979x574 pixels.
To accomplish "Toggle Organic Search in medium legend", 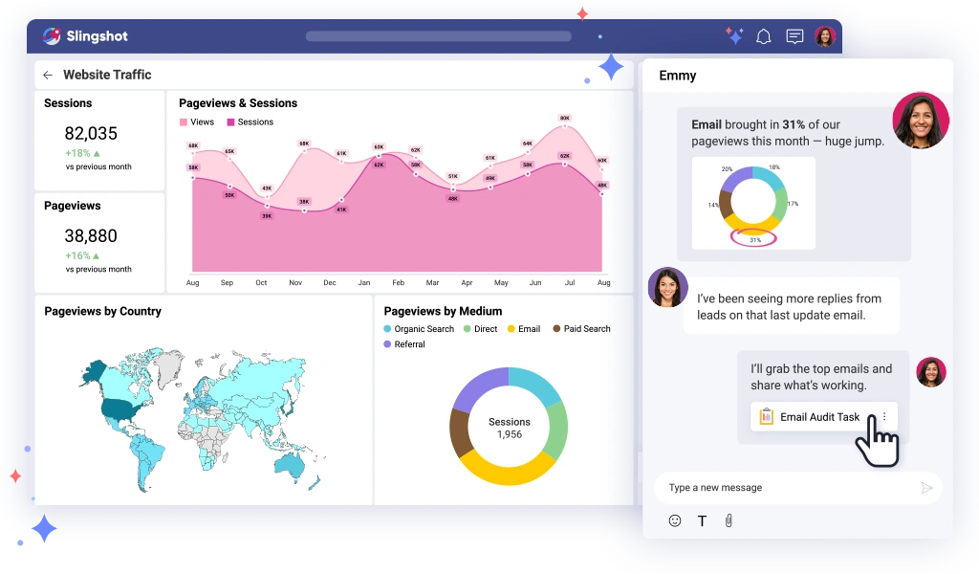I will pyautogui.click(x=418, y=329).
